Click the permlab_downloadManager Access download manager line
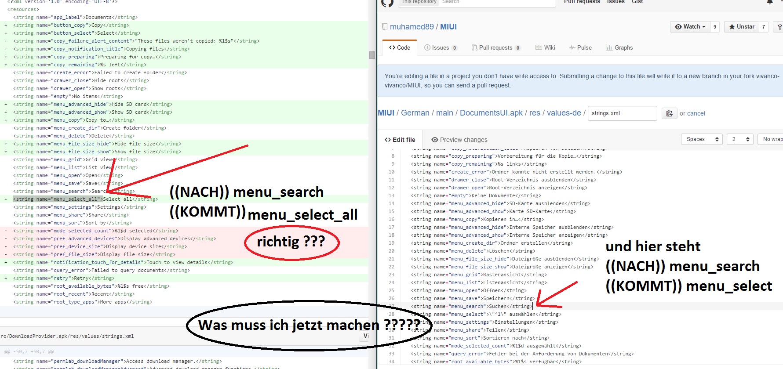Image resolution: width=783 pixels, height=369 pixels. [117, 361]
